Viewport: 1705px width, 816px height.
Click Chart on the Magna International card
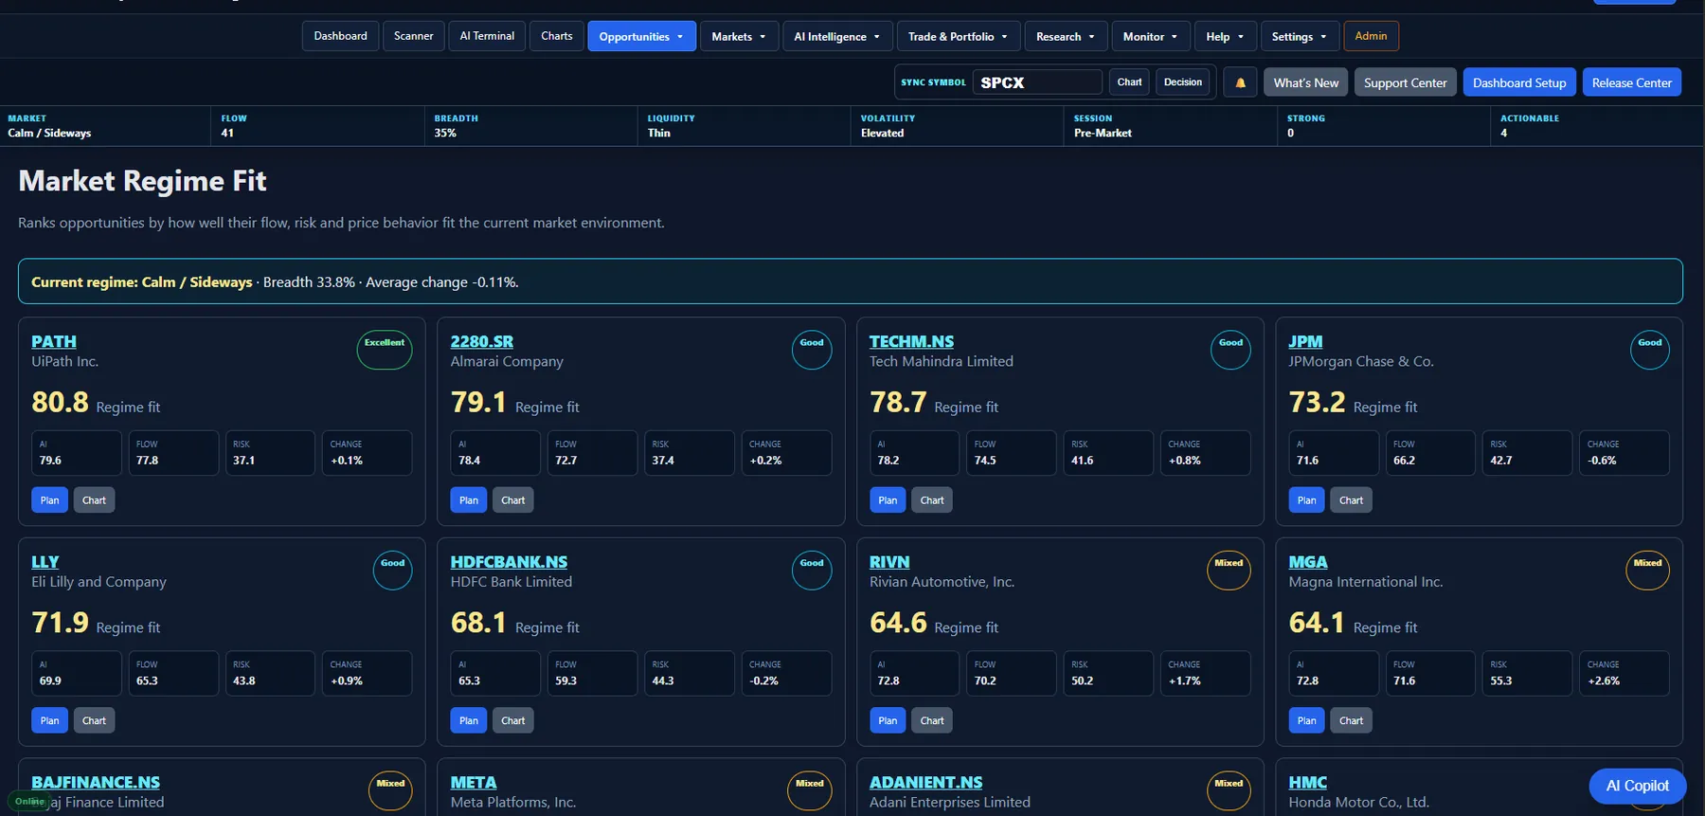point(1351,720)
